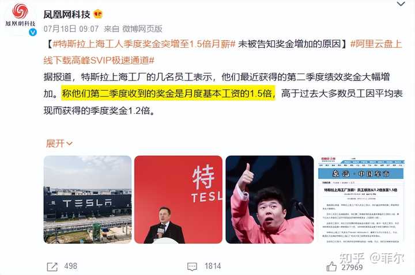Screen dimensions: 415x275
Task: Click the 微博网页版 source link
Action: tap(142, 29)
